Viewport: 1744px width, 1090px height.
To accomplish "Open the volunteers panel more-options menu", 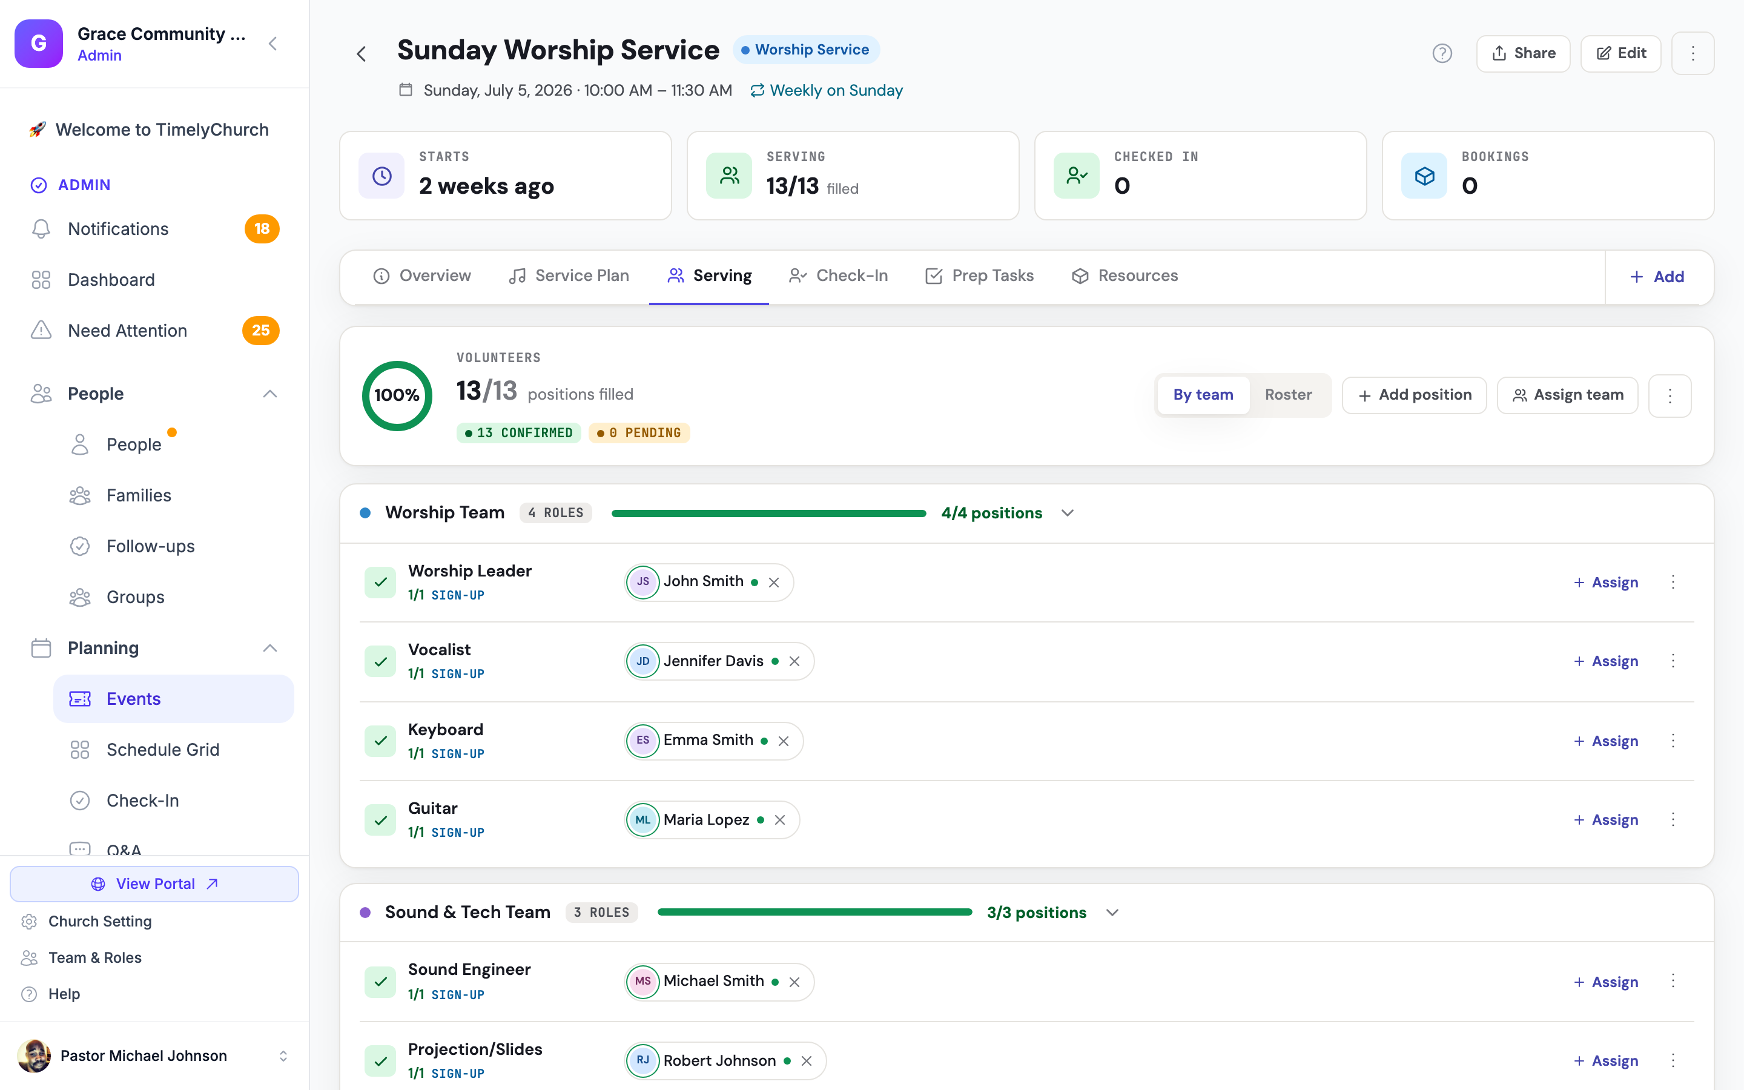I will pos(1670,395).
